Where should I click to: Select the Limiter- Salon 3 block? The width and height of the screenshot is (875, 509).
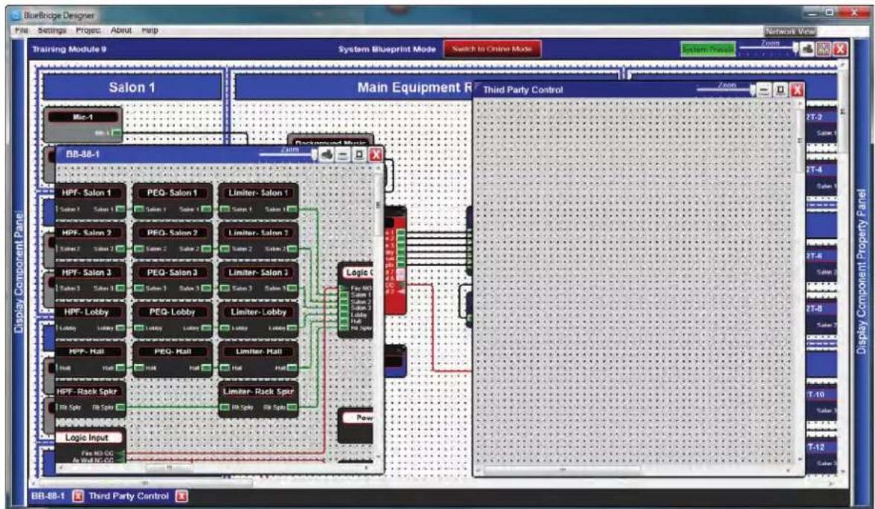pyautogui.click(x=257, y=280)
